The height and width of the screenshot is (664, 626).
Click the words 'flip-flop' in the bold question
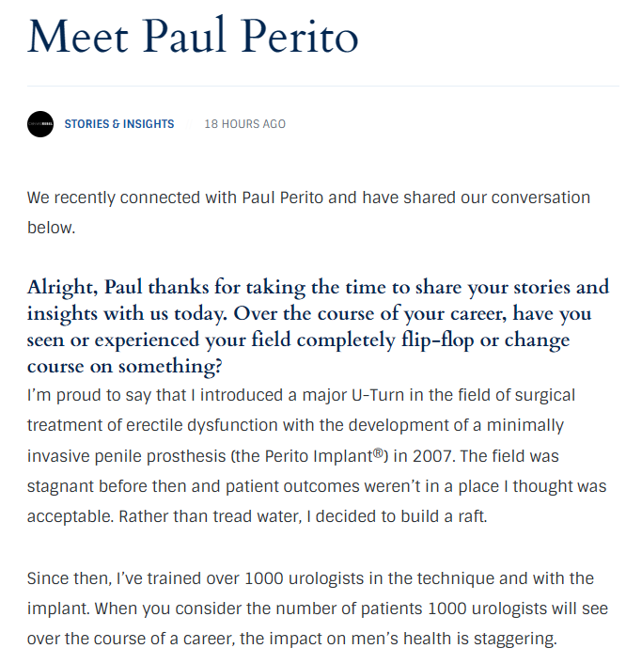(437, 340)
